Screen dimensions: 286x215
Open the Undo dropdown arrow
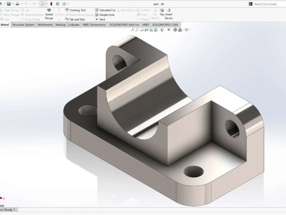[30, 4]
